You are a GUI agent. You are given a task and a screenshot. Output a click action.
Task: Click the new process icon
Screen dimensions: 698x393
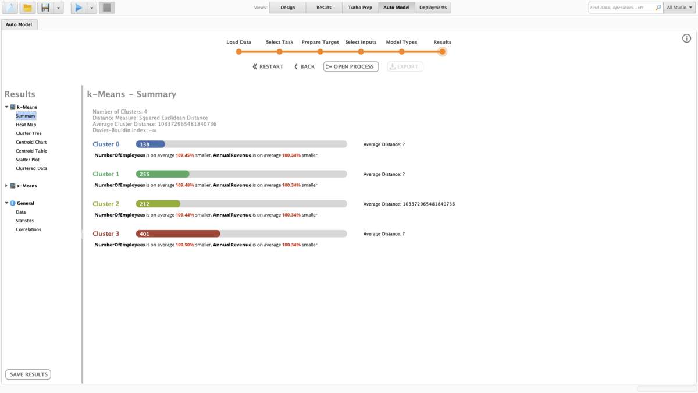[10, 8]
